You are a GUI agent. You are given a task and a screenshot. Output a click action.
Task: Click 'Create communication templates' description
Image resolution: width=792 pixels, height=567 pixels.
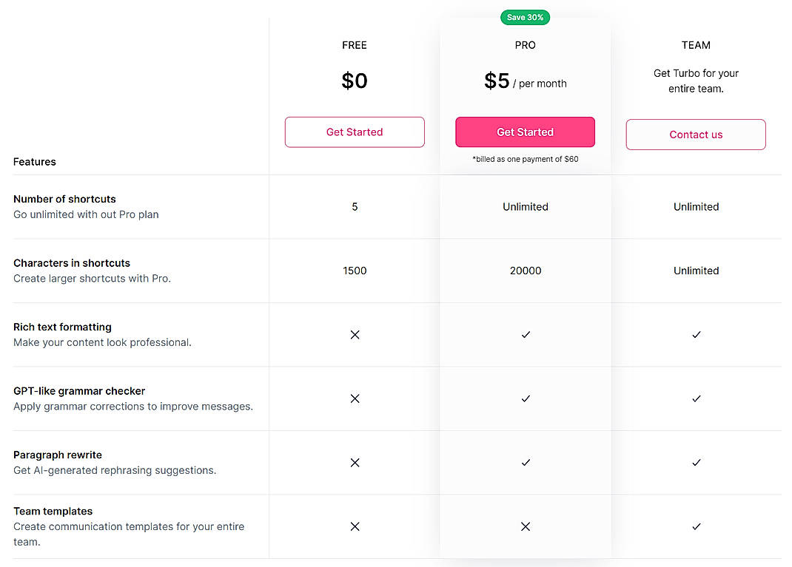[x=129, y=534]
